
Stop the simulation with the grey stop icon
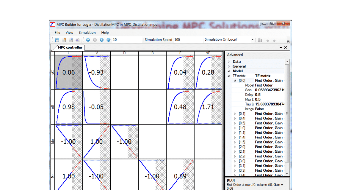95,40
